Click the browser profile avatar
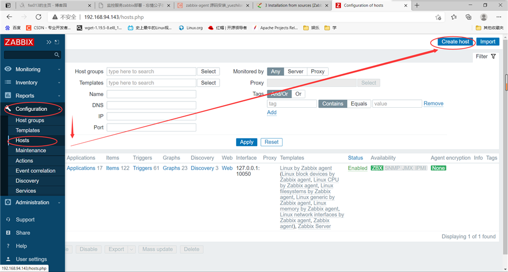This screenshot has height=272, width=508. (x=484, y=17)
